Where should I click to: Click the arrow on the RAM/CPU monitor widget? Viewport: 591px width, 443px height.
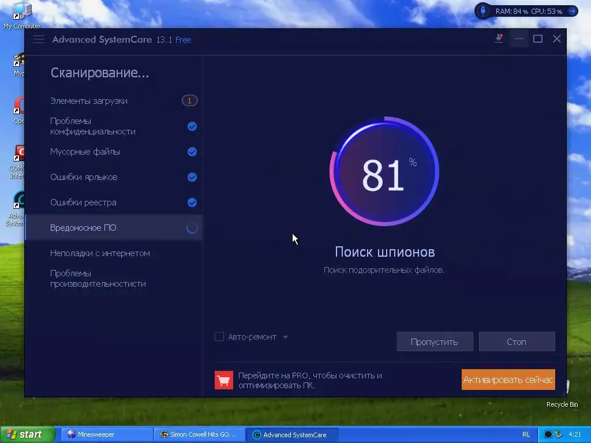[x=573, y=11]
